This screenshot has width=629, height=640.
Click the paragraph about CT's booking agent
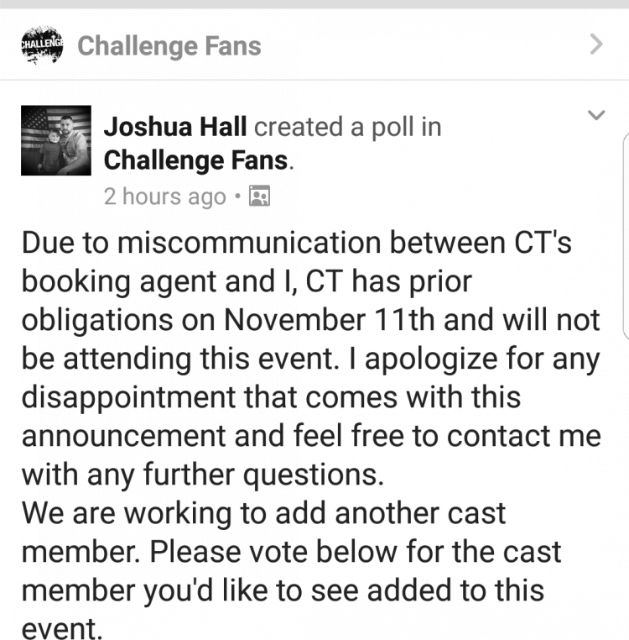[x=311, y=358]
